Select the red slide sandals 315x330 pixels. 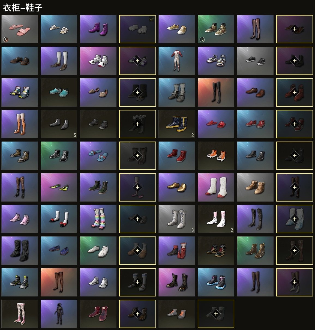(x=216, y=124)
